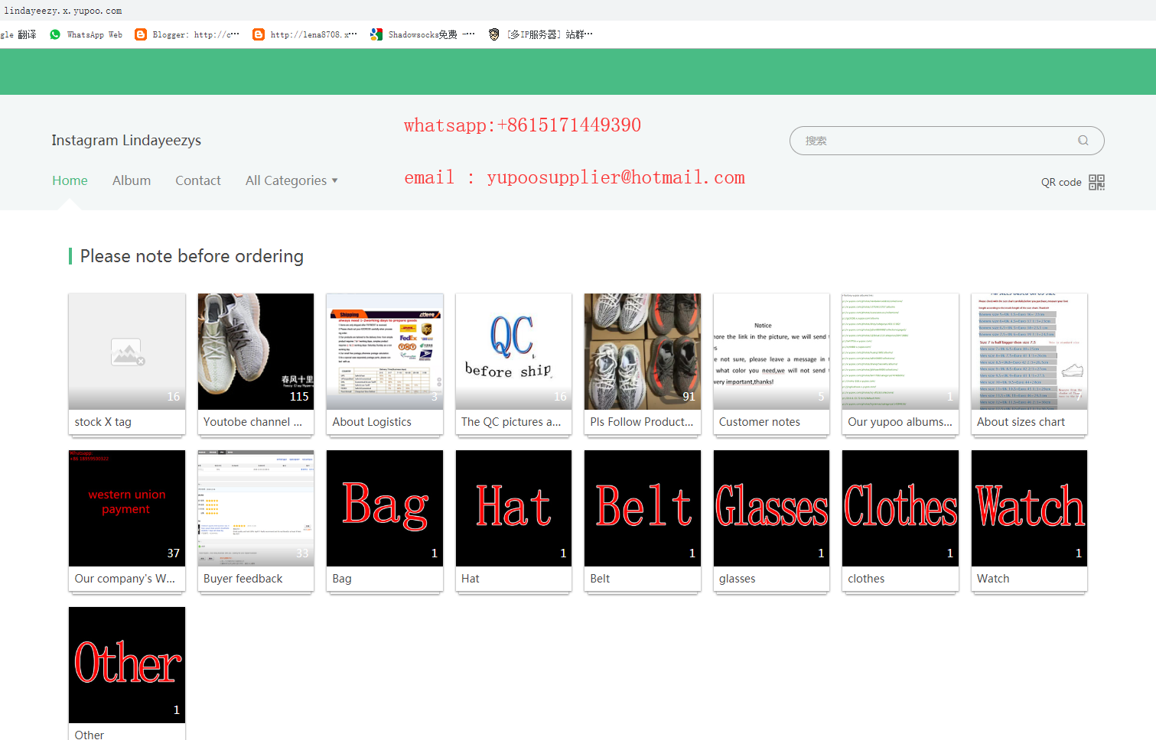Open the Clothes album thumbnail

(900, 508)
